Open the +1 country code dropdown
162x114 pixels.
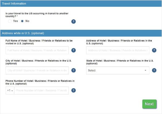coord(10,90)
